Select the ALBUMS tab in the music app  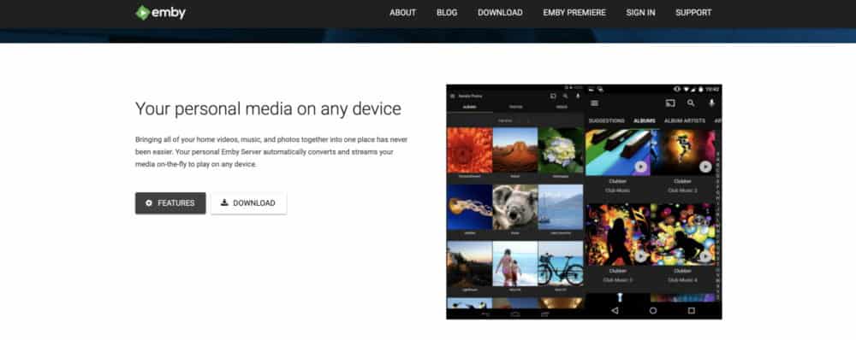pos(645,120)
